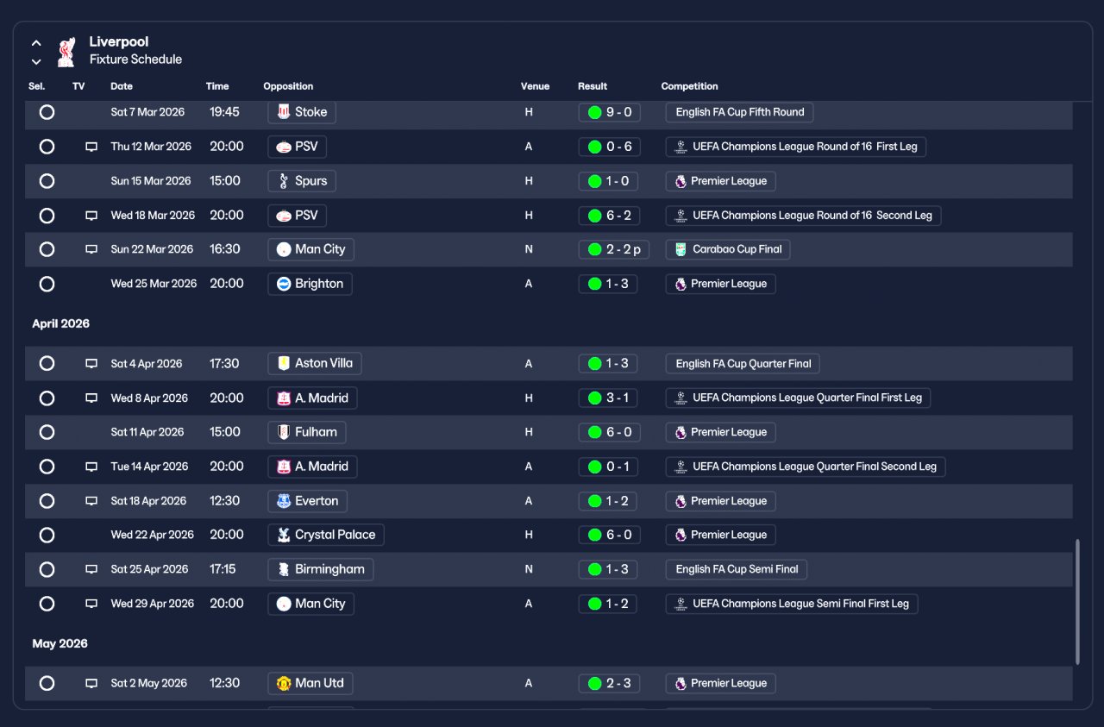Click the Competition column header
This screenshot has width=1104, height=727.
[x=689, y=86]
